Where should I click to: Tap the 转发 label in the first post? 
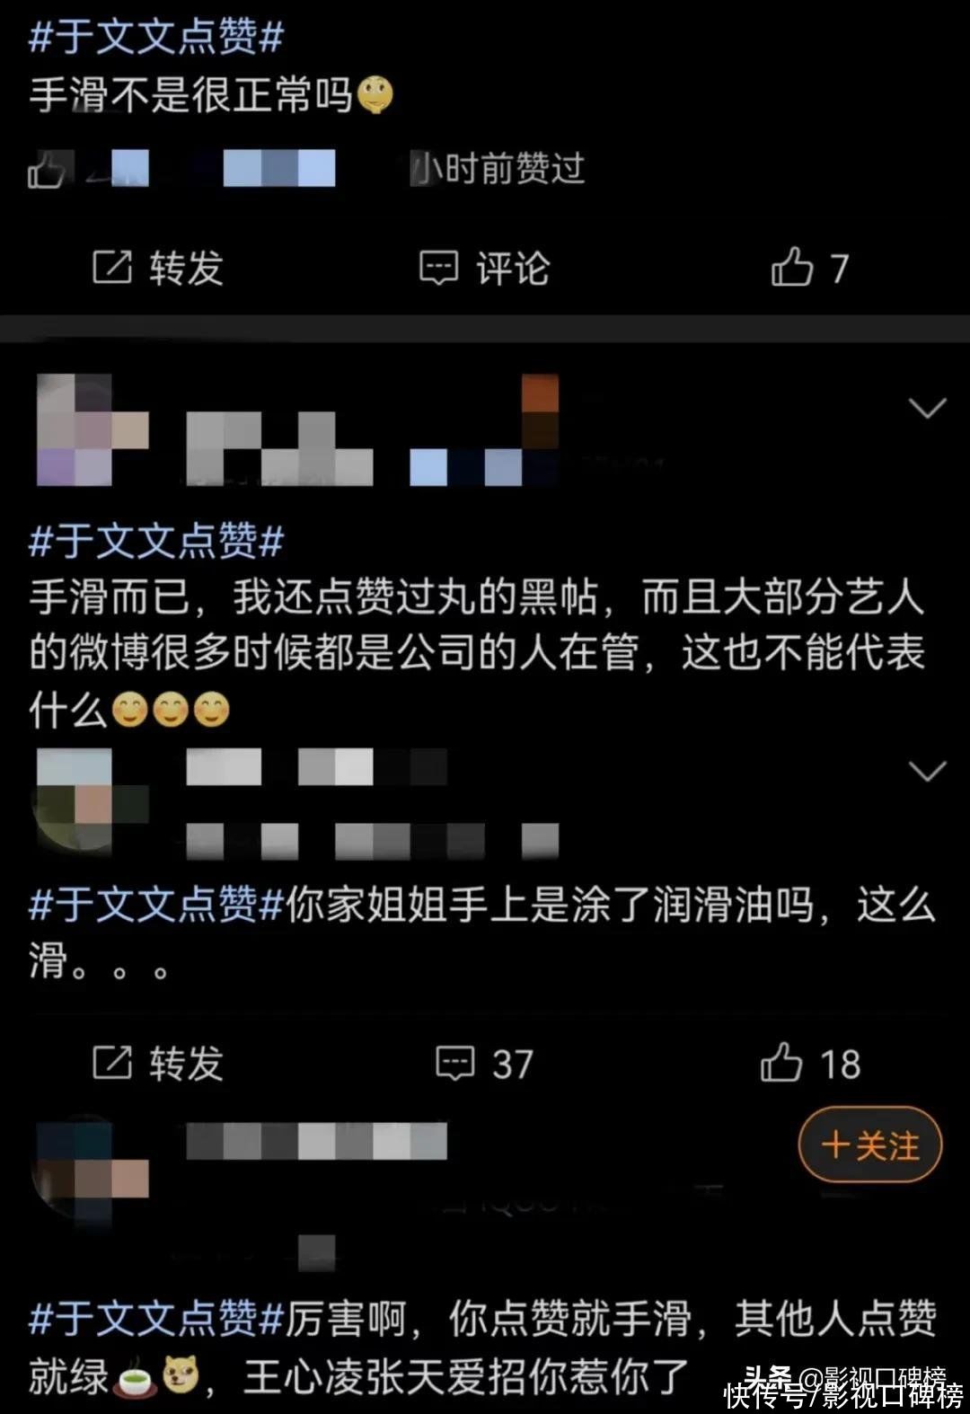[x=187, y=268]
